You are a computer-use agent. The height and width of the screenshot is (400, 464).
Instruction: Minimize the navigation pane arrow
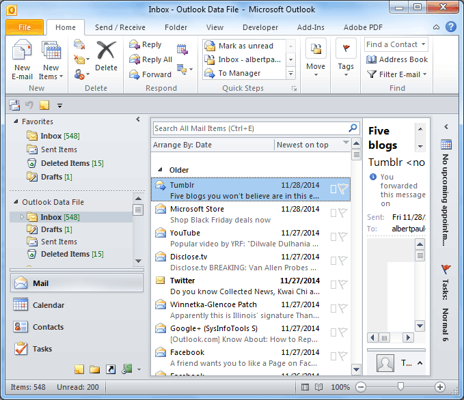click(137, 119)
